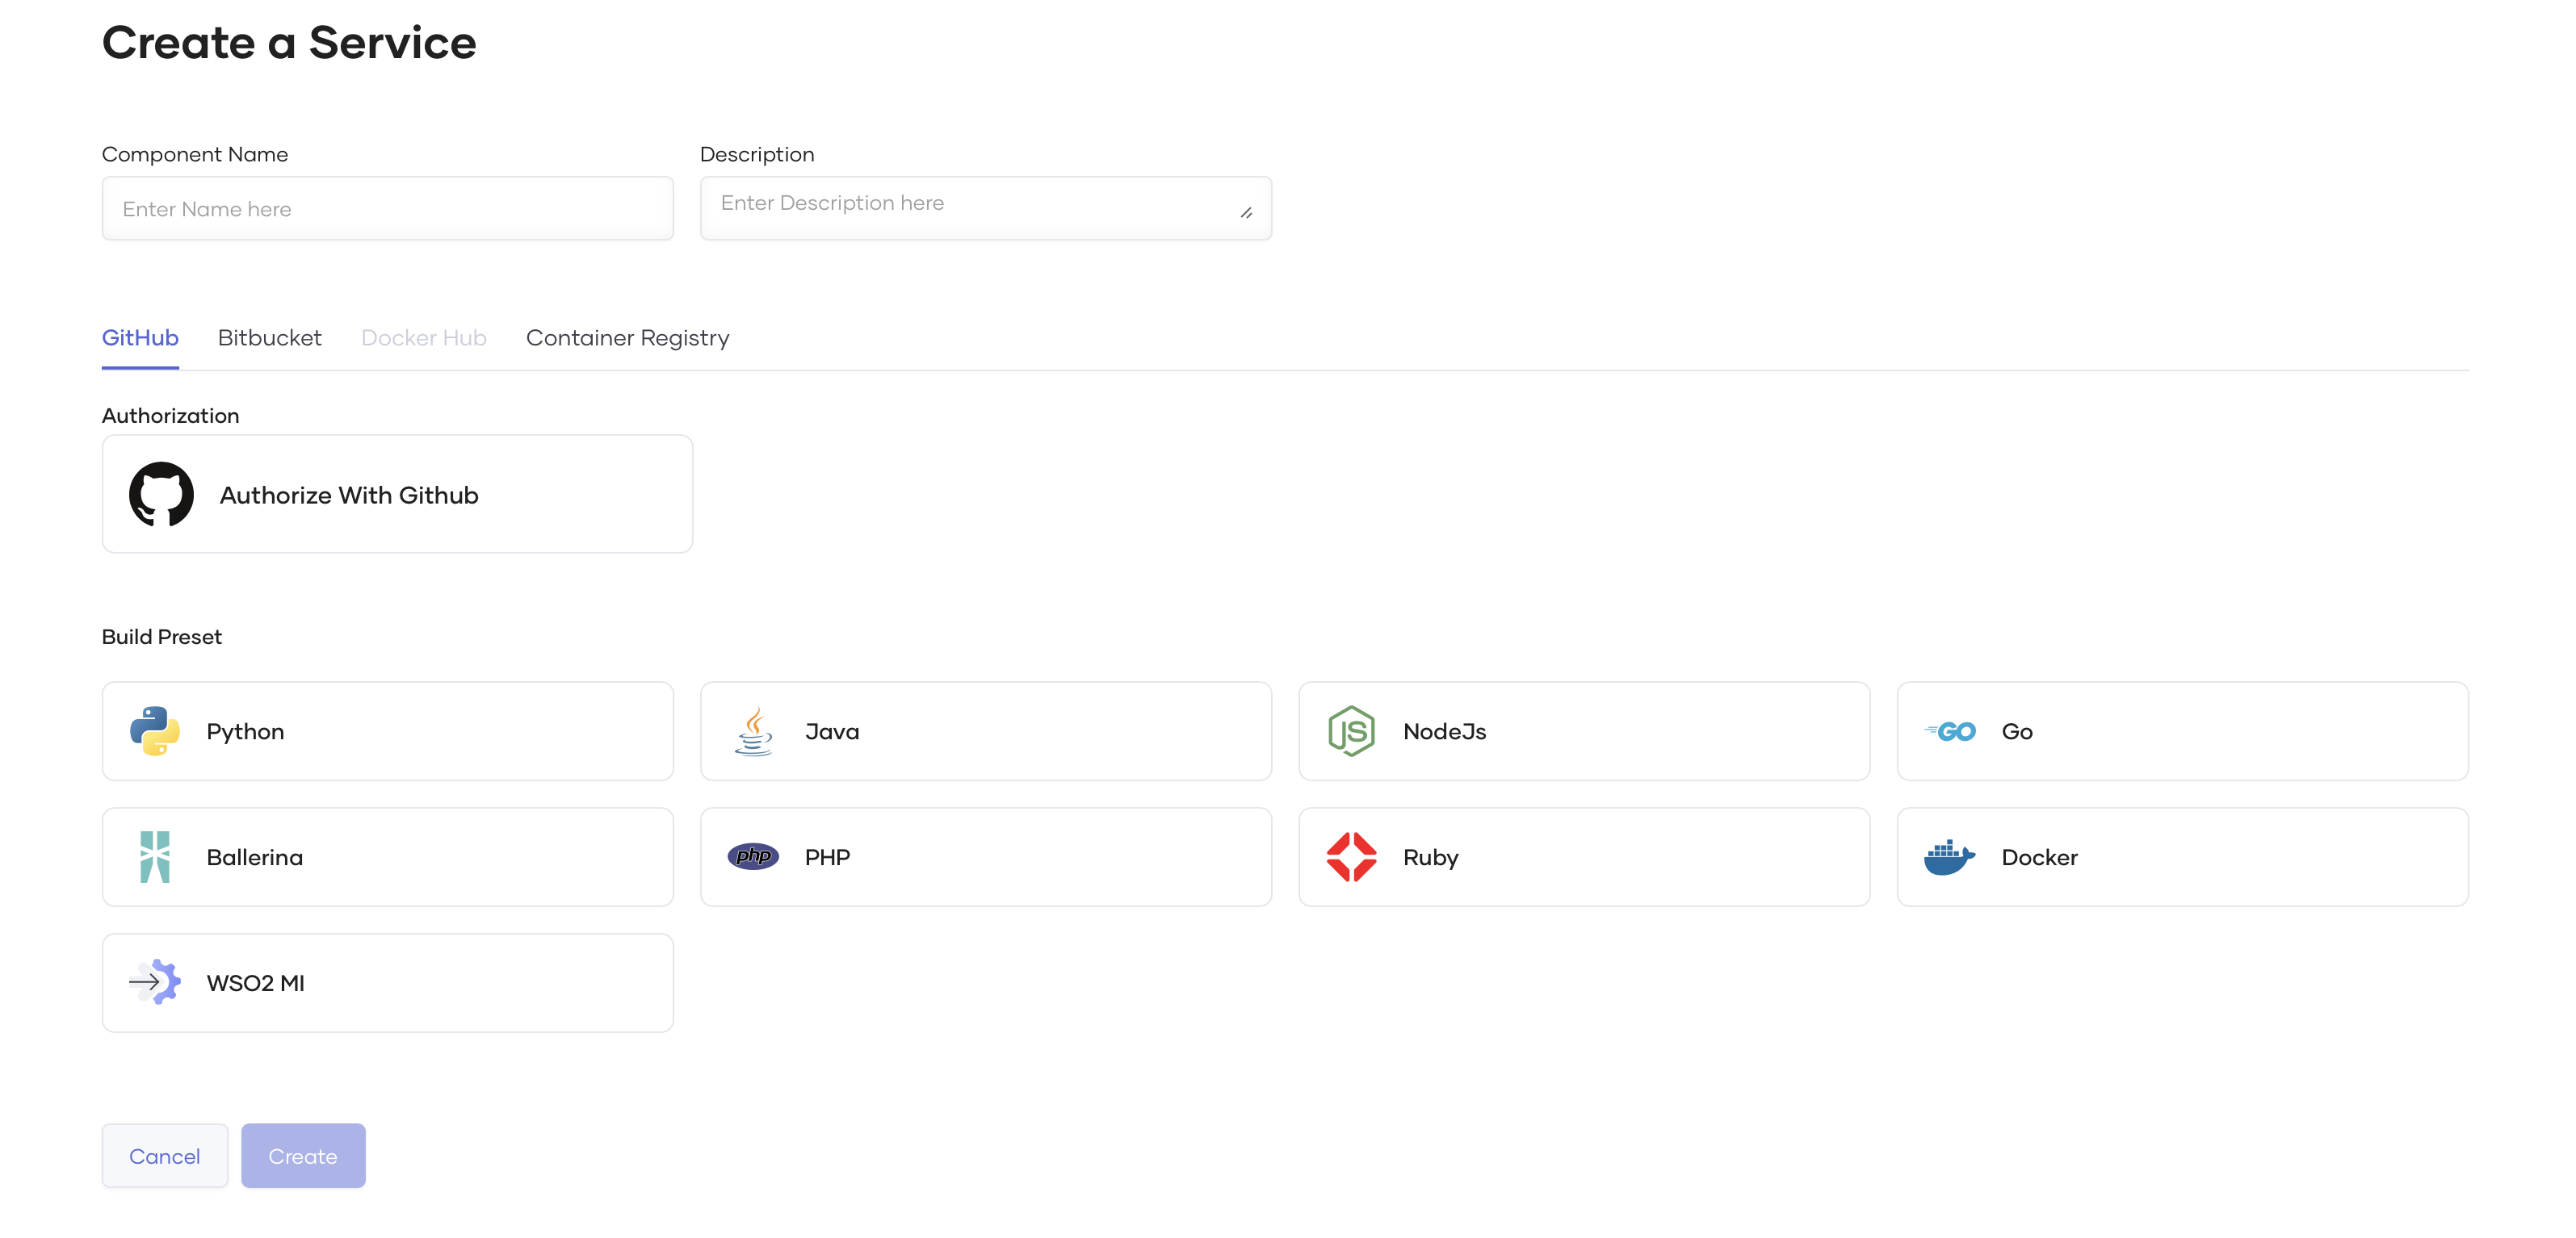
Task: Click the Cancel button
Action: pos(165,1156)
